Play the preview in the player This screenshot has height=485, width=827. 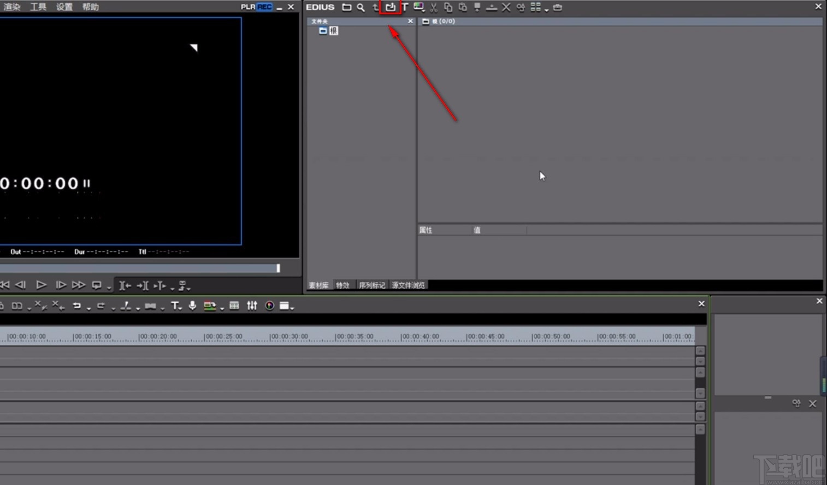click(41, 285)
